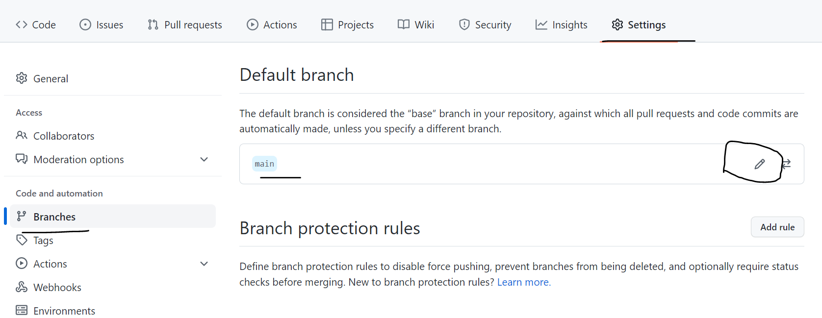822x318 pixels.
Task: Expand the sidebar Actions chevron
Action: tap(204, 264)
